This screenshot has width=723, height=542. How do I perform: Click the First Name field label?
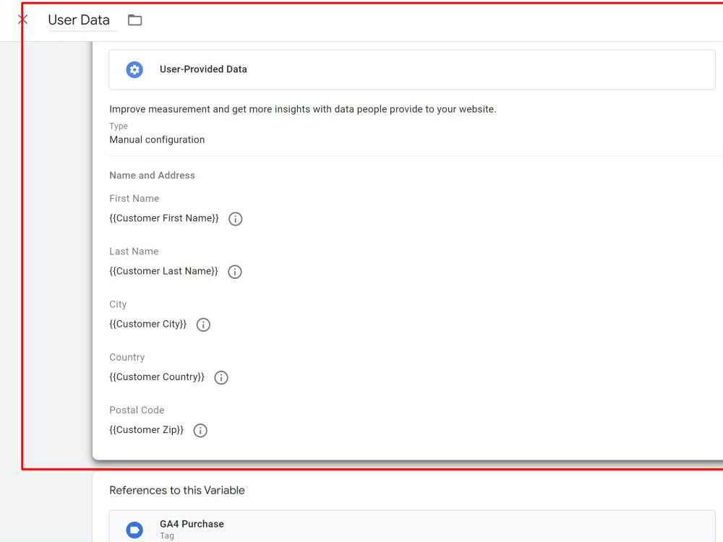(x=134, y=199)
